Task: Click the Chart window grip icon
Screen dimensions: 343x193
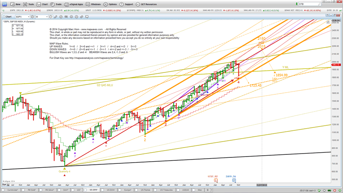Action: [4, 17]
